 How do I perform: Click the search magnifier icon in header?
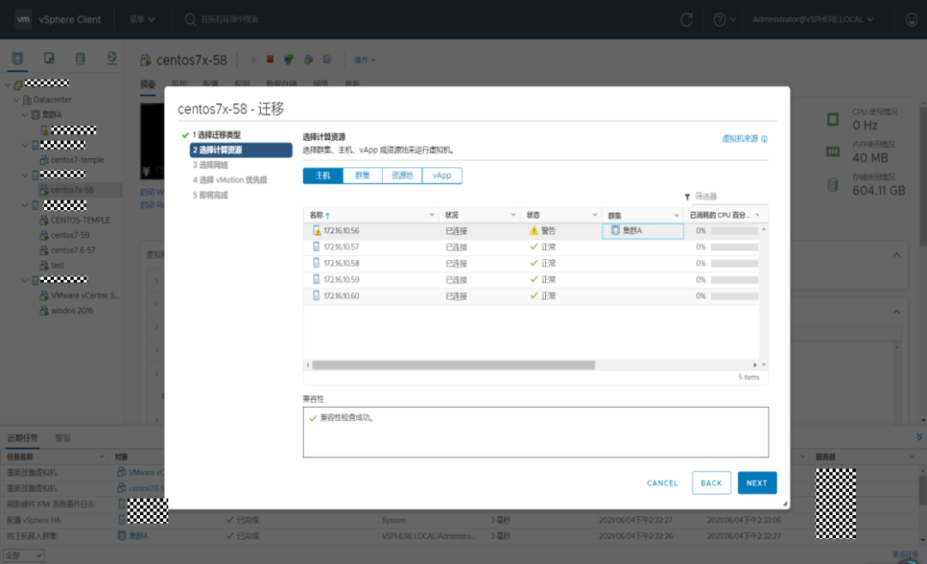coord(191,20)
